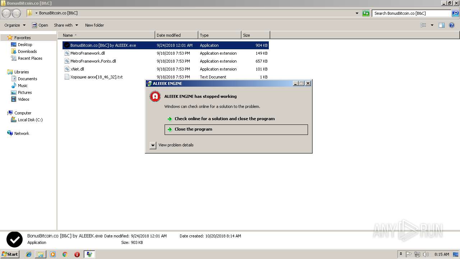
Task: Click the Text Document type cell
Action: (213, 77)
